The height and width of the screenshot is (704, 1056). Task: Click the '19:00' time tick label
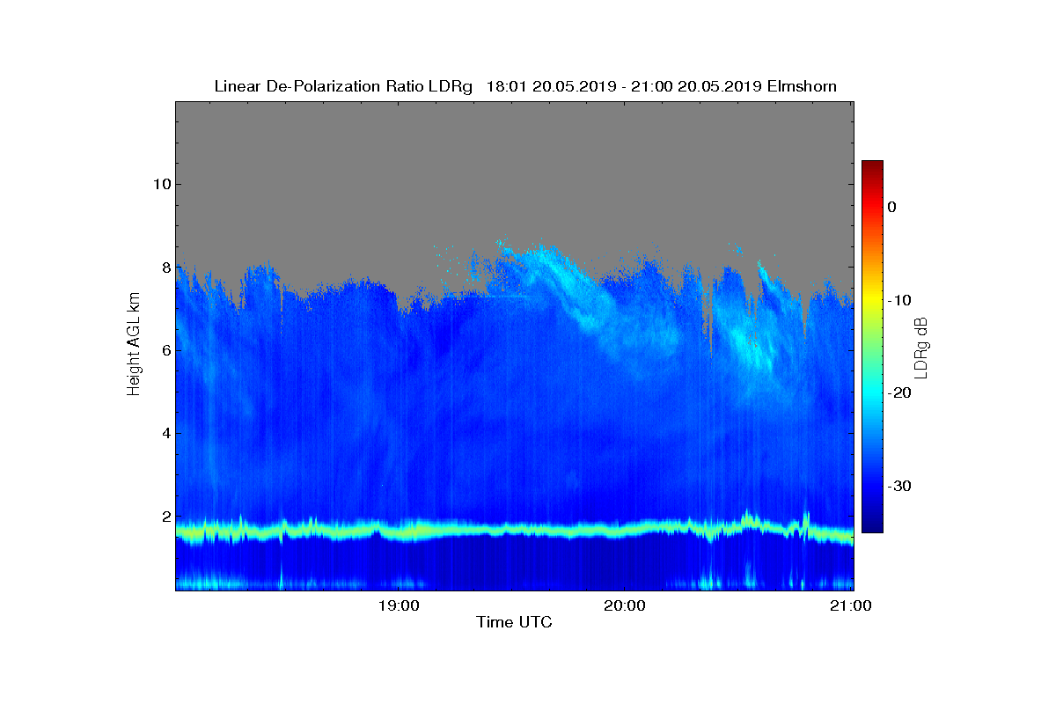point(399,605)
